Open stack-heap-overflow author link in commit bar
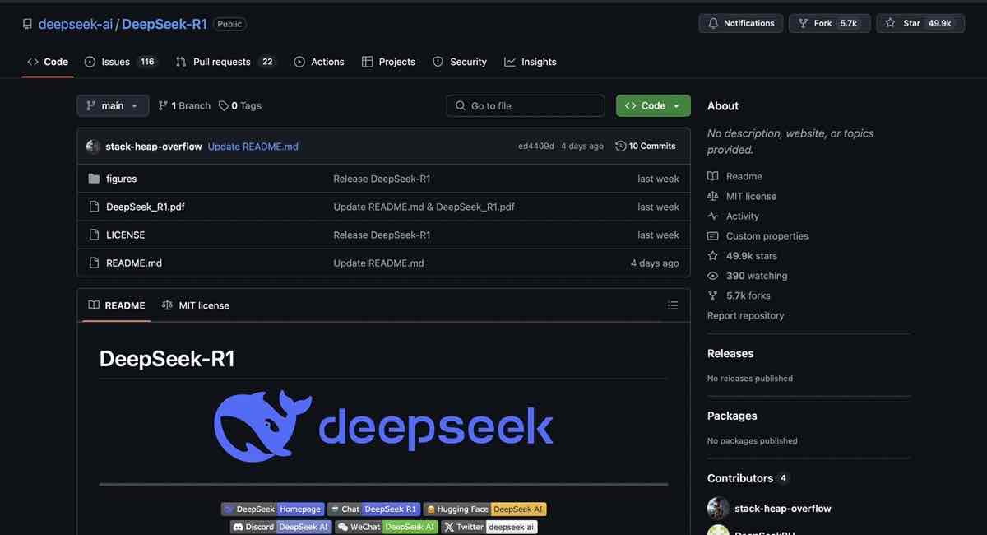This screenshot has width=987, height=535. 154,147
